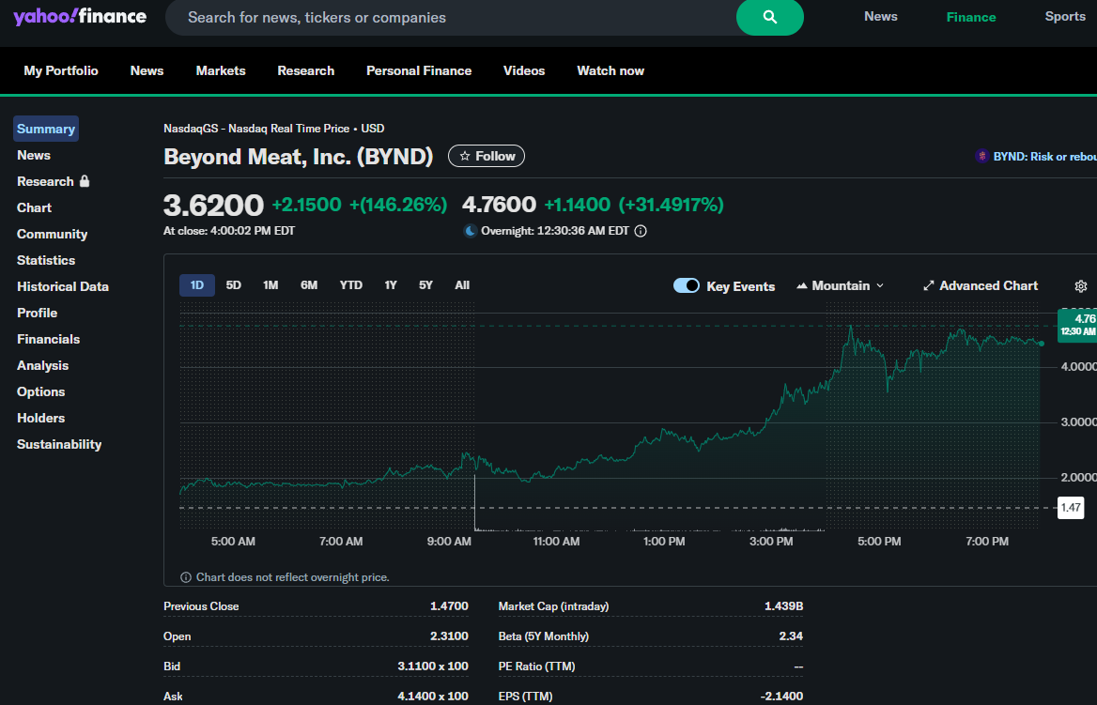Open the Watch now menu item

pos(610,70)
